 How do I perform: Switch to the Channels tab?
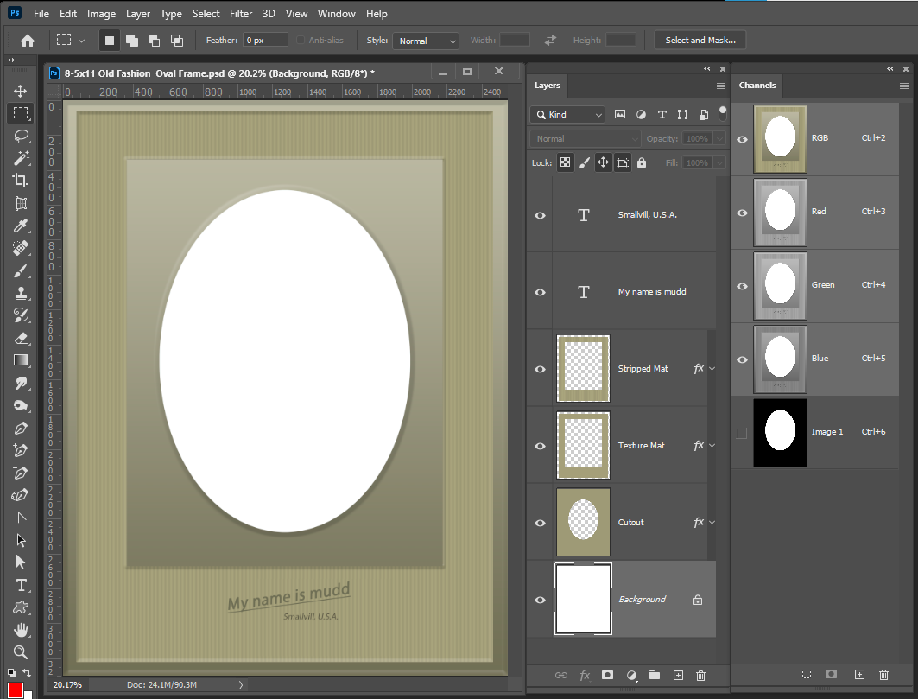[757, 86]
